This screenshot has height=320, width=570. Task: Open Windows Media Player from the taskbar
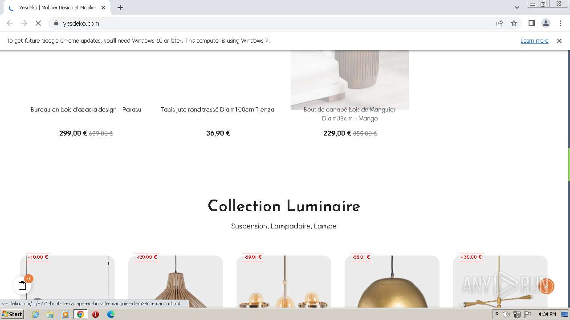(65, 314)
